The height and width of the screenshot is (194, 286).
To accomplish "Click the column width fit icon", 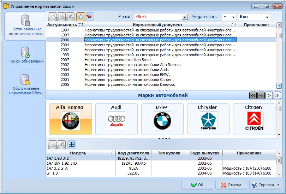I will (72, 145).
